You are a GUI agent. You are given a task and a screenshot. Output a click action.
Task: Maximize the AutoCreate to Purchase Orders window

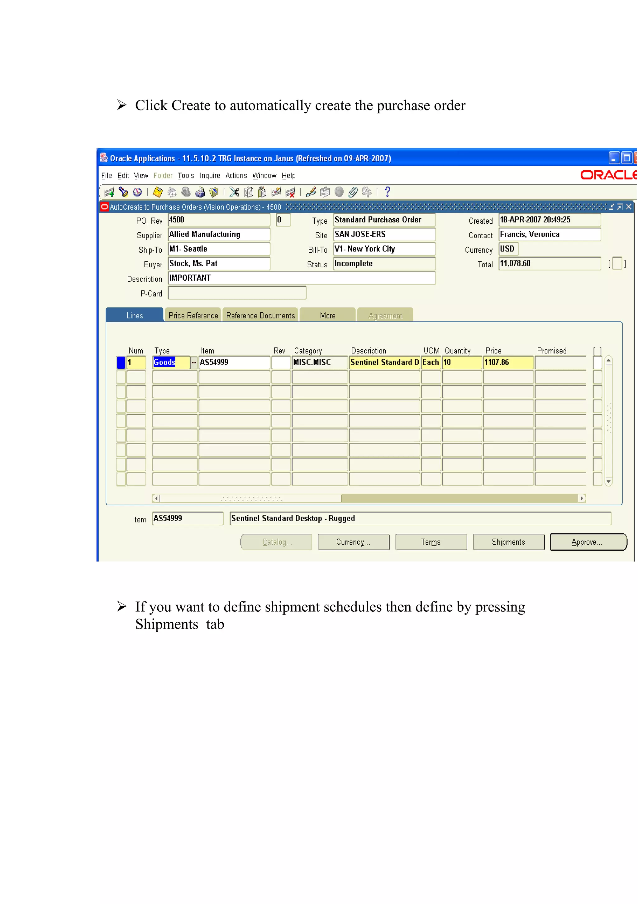(620, 207)
